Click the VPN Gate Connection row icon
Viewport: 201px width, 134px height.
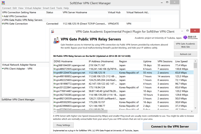point(3,24)
